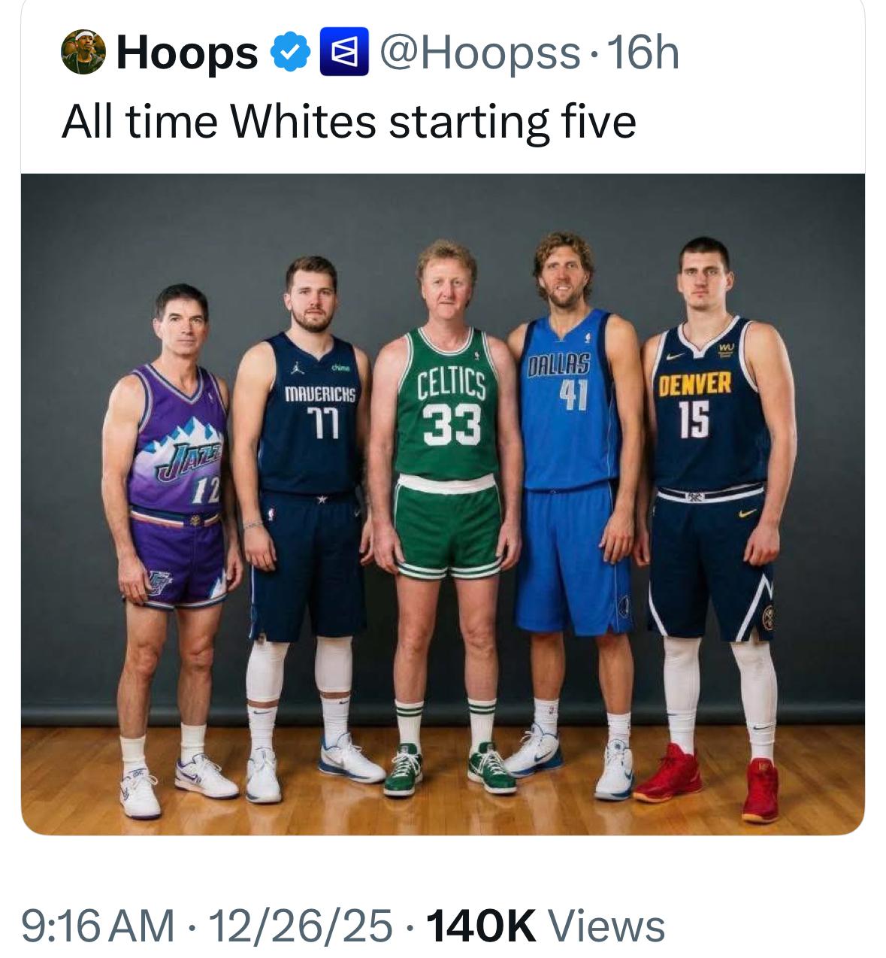Click the tweet text "All time Whites starting five"

pyautogui.click(x=349, y=122)
